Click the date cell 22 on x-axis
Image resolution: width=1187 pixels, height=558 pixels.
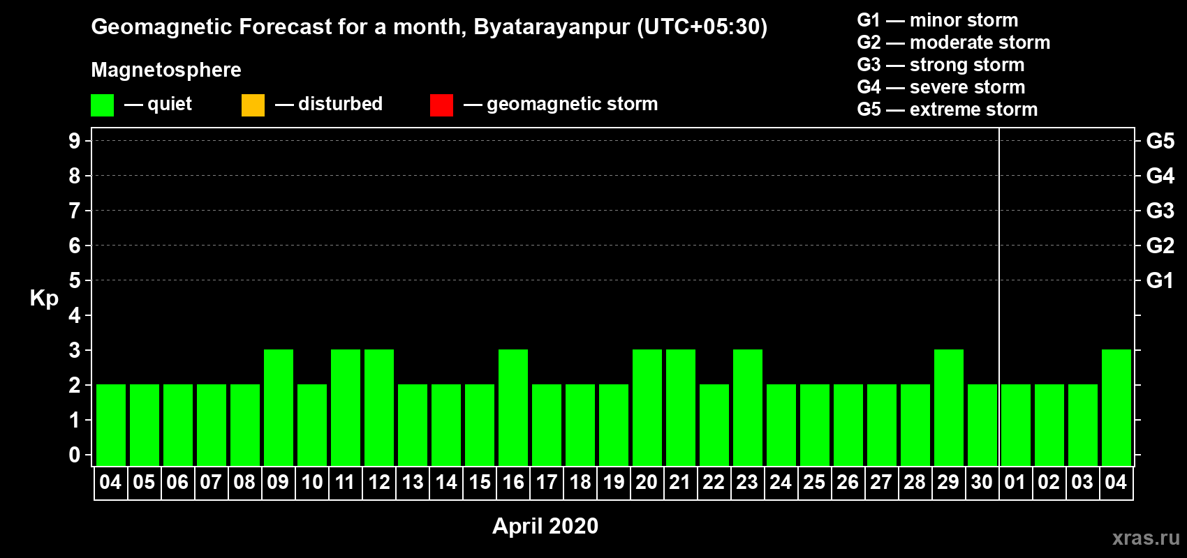[x=714, y=483]
